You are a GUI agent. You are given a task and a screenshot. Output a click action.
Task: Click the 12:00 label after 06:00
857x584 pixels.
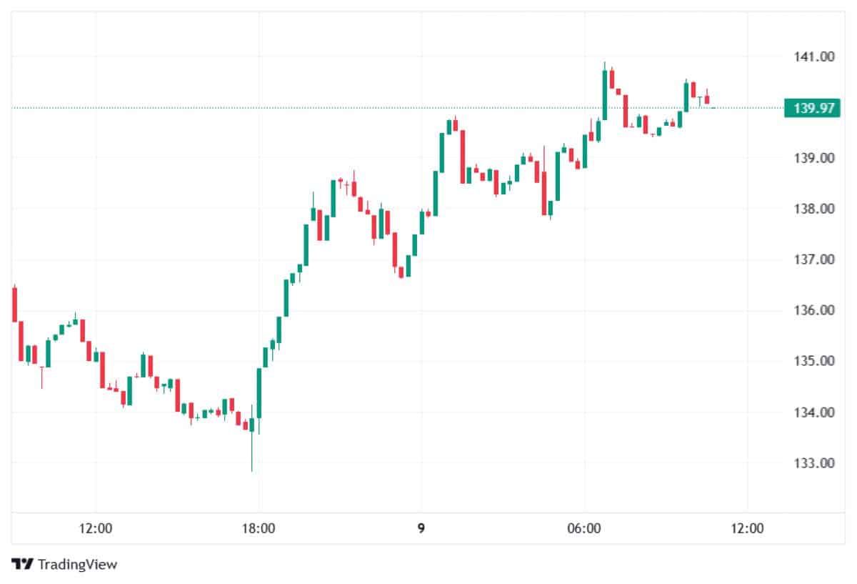pyautogui.click(x=747, y=529)
